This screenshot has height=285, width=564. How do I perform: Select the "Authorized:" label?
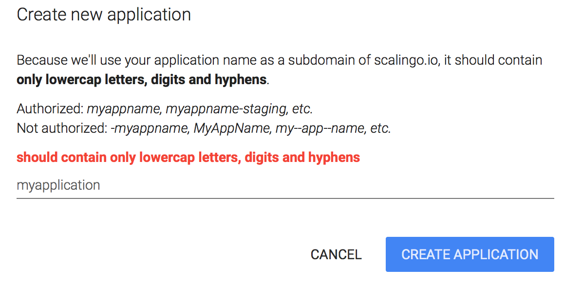tap(50, 109)
